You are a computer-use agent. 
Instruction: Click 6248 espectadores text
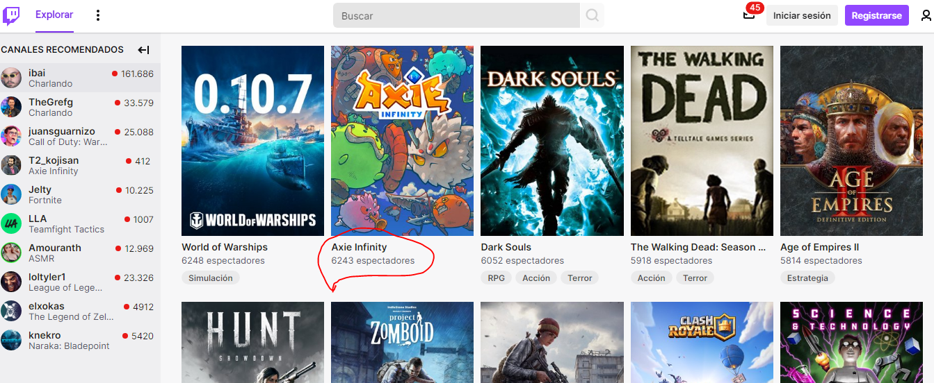point(223,261)
